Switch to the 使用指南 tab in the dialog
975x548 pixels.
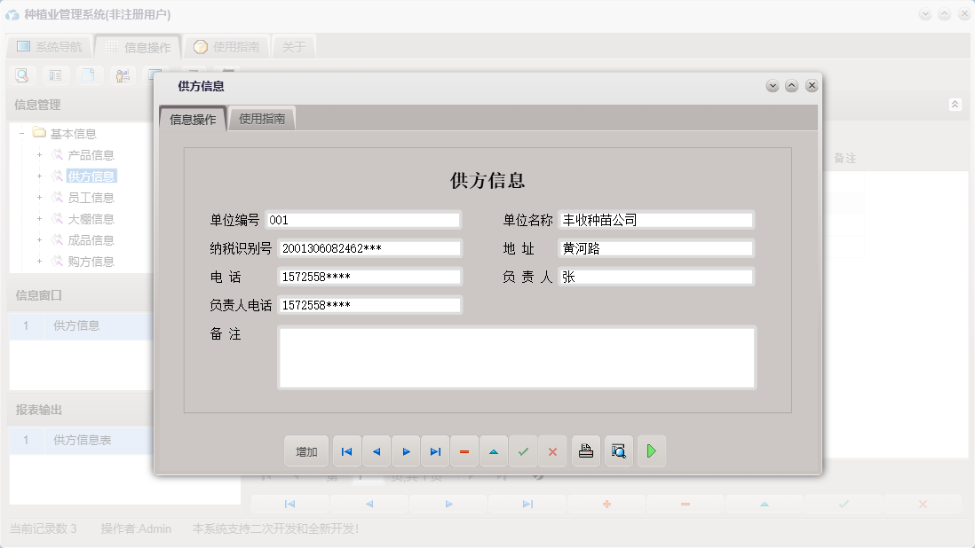pyautogui.click(x=262, y=116)
